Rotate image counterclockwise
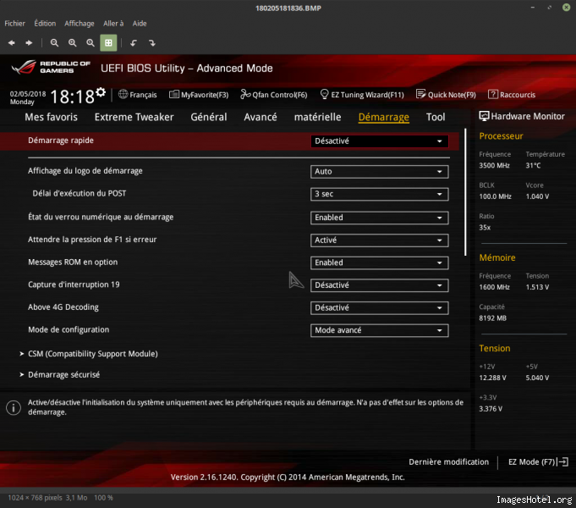The height and width of the screenshot is (508, 576). pyautogui.click(x=134, y=43)
